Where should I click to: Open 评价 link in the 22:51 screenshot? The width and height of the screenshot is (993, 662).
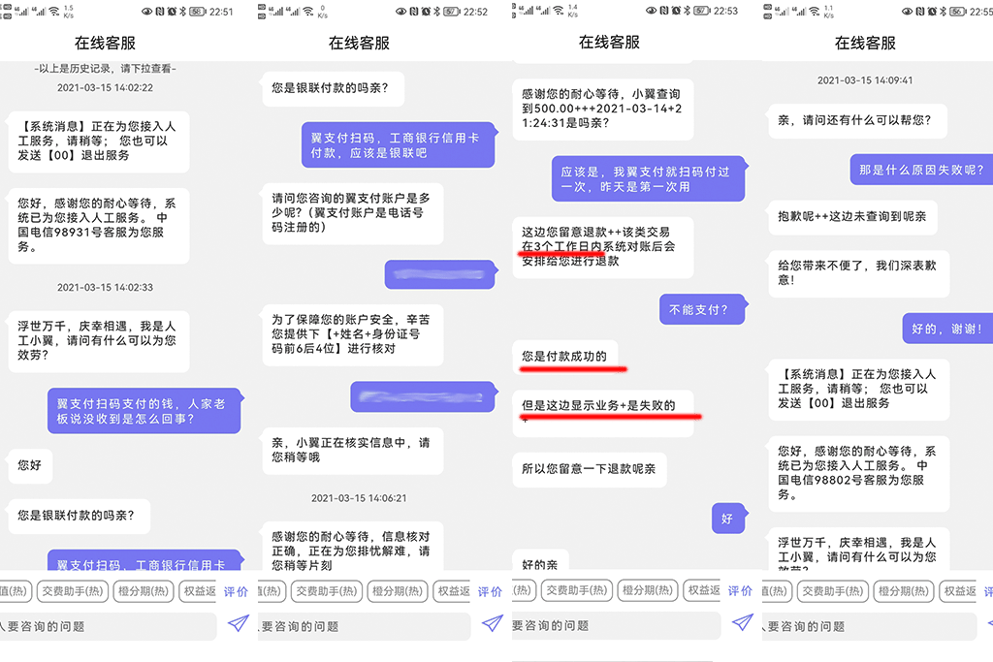(x=236, y=592)
